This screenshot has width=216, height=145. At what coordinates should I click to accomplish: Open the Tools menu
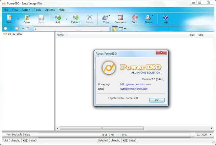click(x=37, y=10)
